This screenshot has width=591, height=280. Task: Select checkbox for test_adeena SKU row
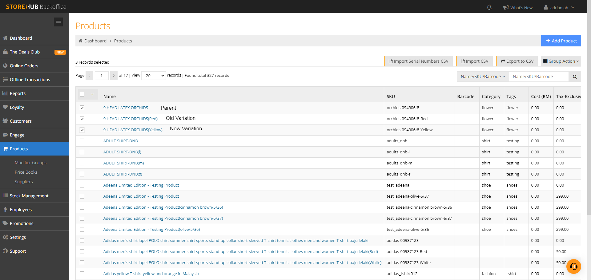point(82,185)
